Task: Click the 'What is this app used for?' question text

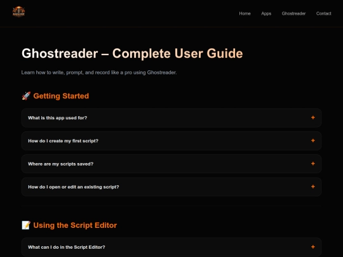Action: pyautogui.click(x=58, y=118)
